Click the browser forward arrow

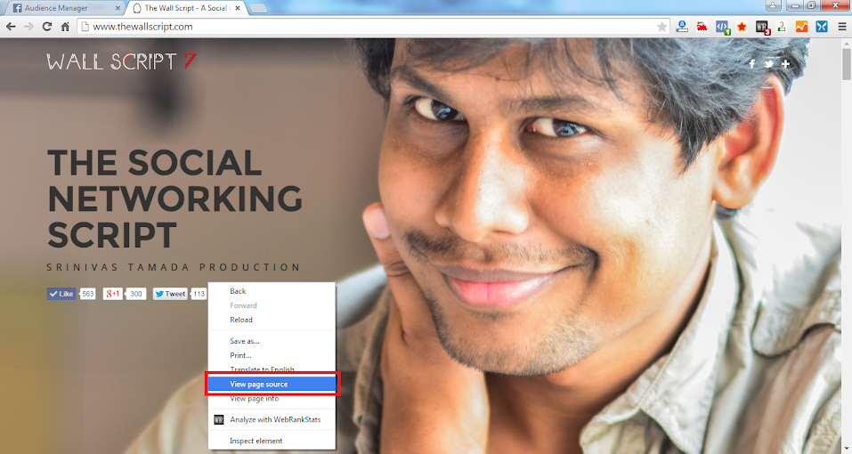click(x=28, y=27)
